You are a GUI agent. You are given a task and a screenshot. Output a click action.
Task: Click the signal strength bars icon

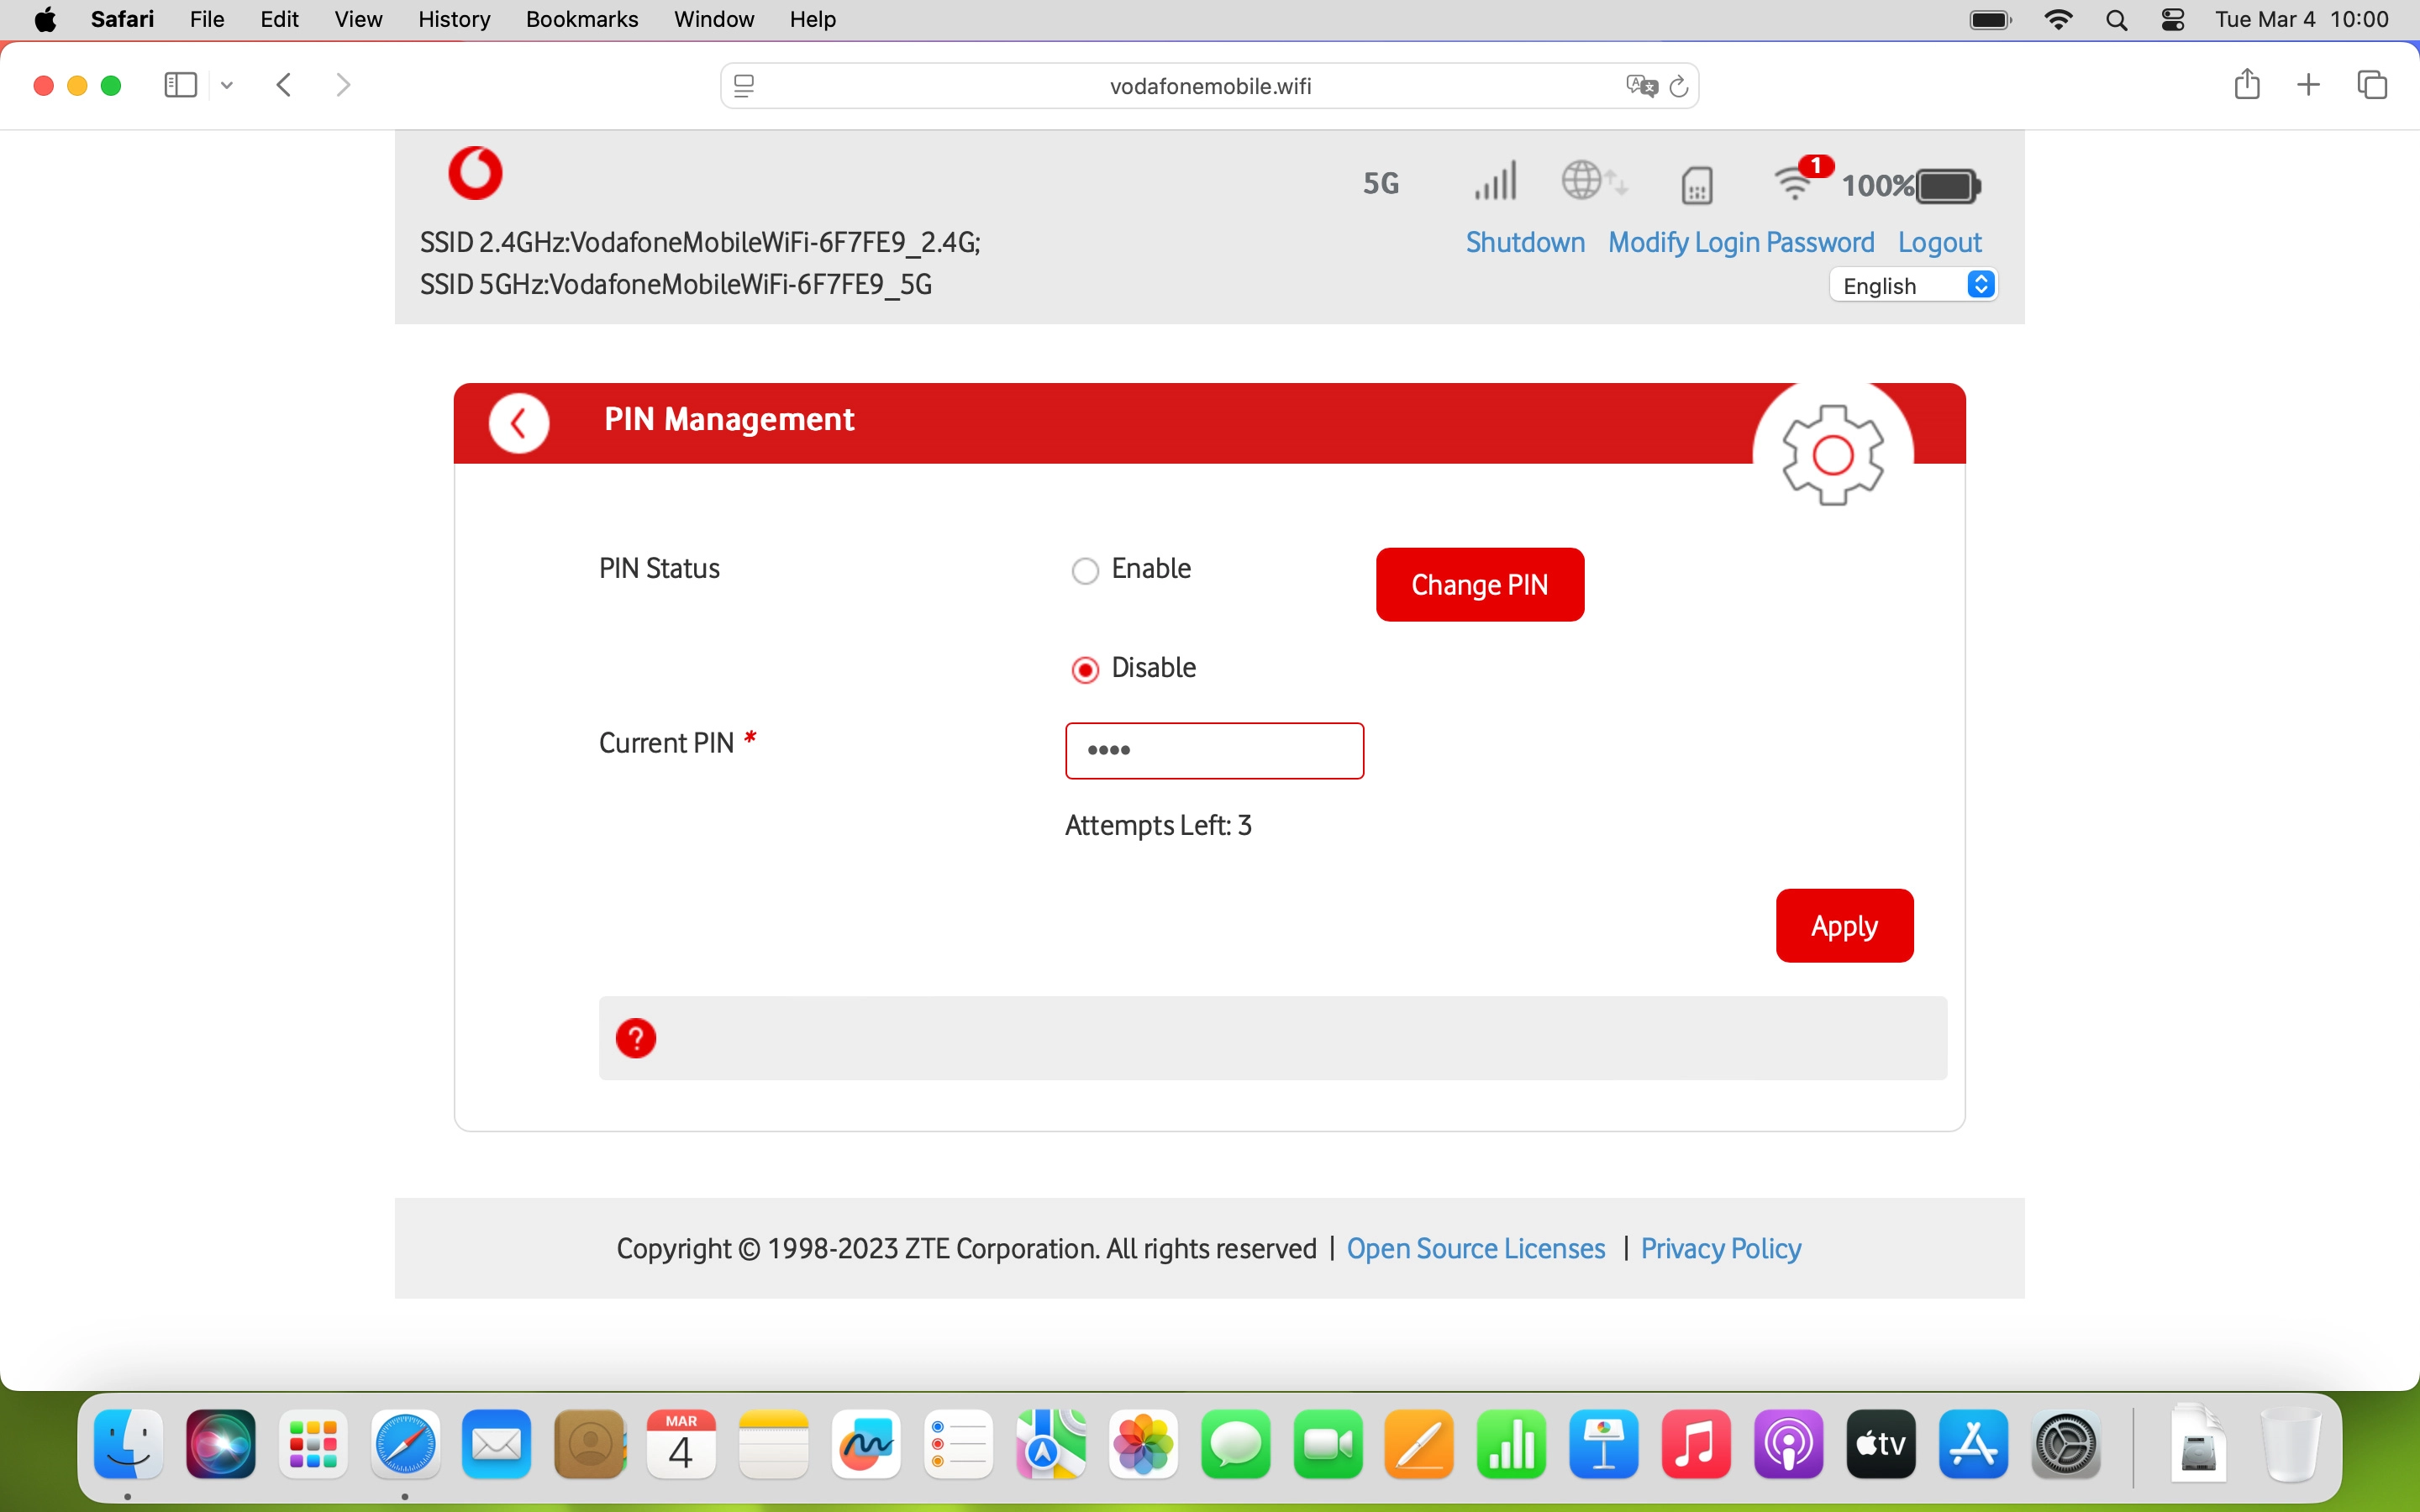pyautogui.click(x=1494, y=182)
